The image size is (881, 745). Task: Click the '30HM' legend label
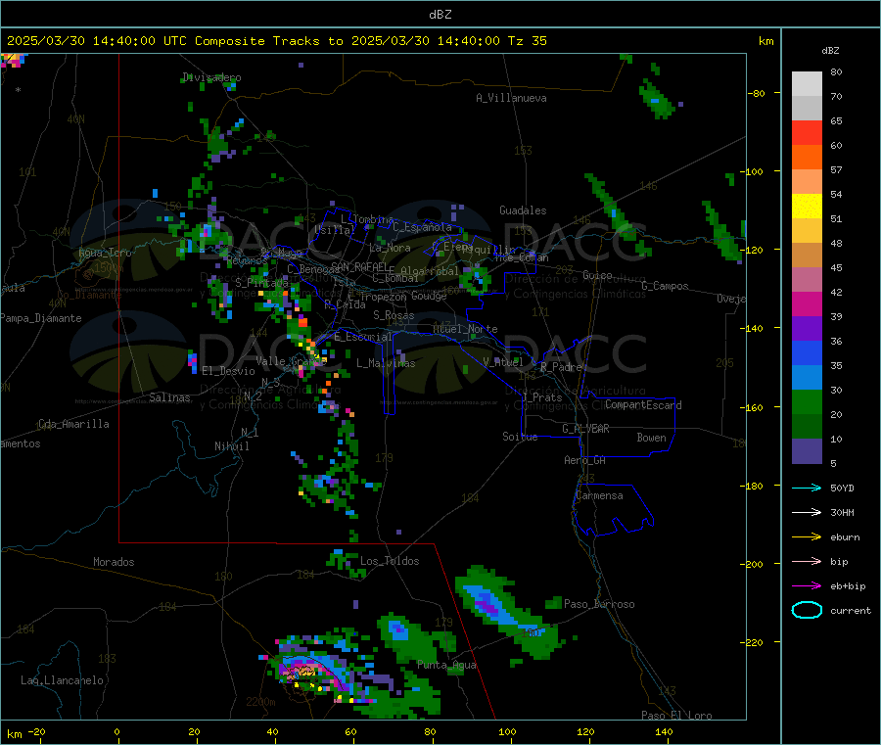[842, 512]
